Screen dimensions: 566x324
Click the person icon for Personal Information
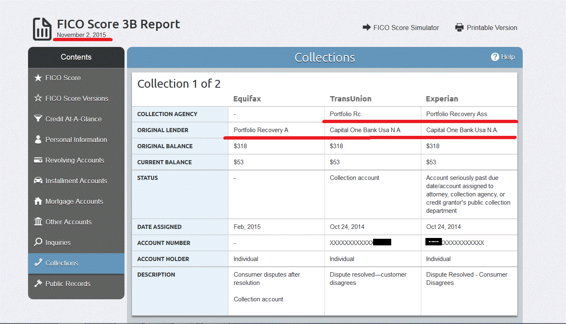tap(38, 140)
